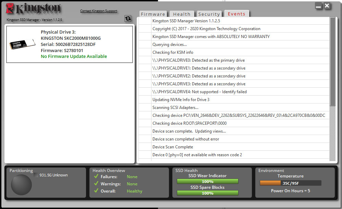The height and width of the screenshot is (209, 342).
Task: Click the Warnings 'None' value
Action: pos(132,184)
